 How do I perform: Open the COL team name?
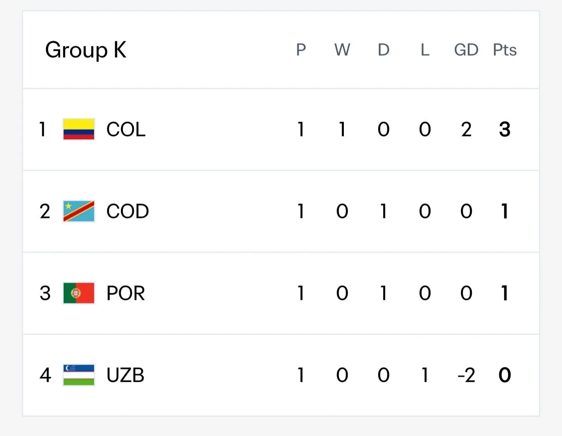pos(126,129)
